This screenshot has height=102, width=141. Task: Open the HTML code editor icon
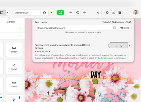click(99, 12)
